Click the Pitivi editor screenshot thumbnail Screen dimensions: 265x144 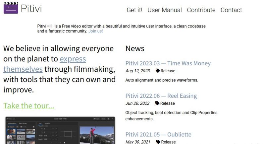(60, 130)
